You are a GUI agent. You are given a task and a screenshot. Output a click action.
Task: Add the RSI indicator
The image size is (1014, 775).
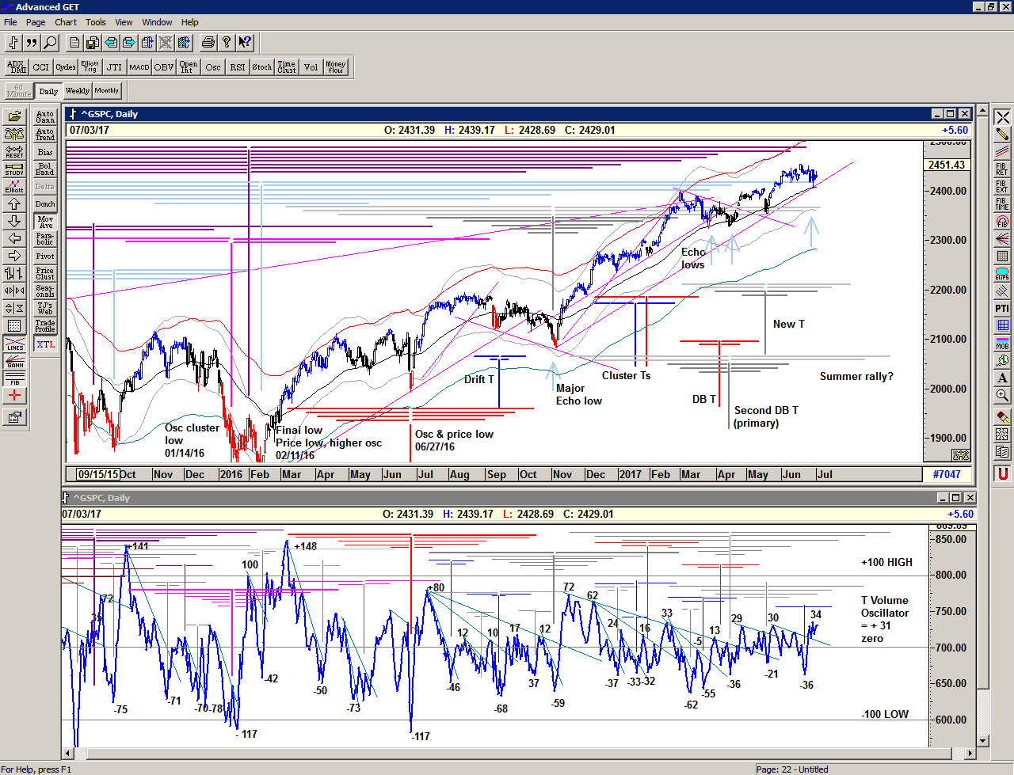tap(238, 67)
